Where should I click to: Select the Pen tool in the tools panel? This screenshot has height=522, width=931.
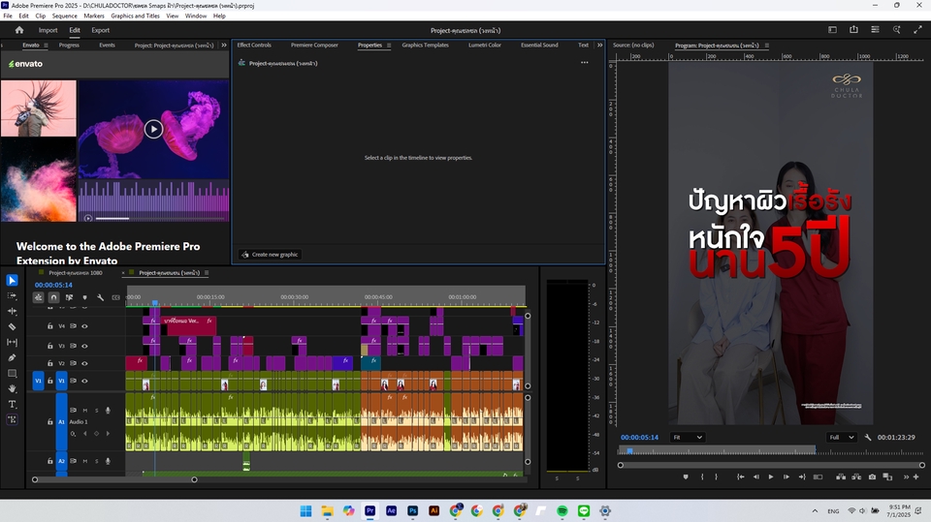[12, 357]
